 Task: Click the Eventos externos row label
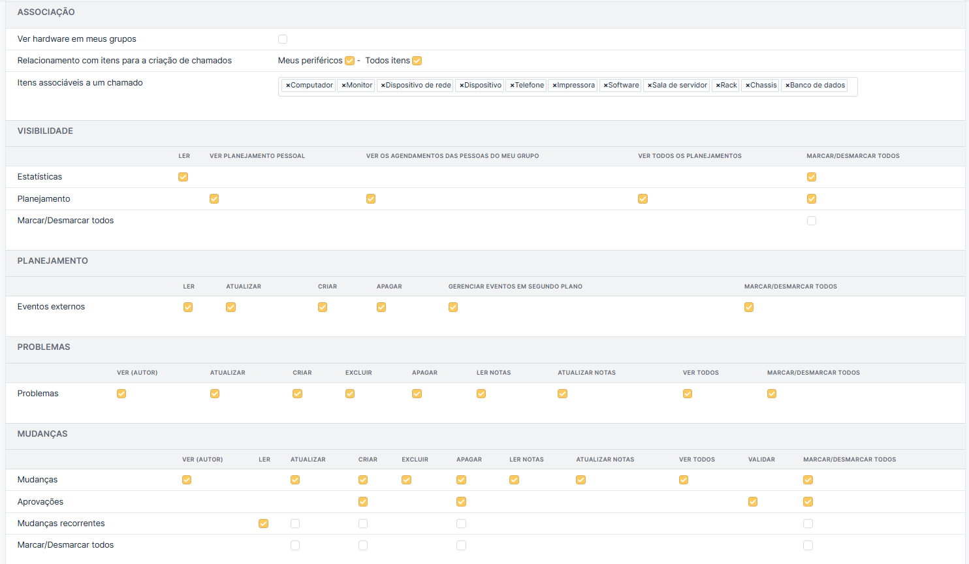pyautogui.click(x=51, y=307)
